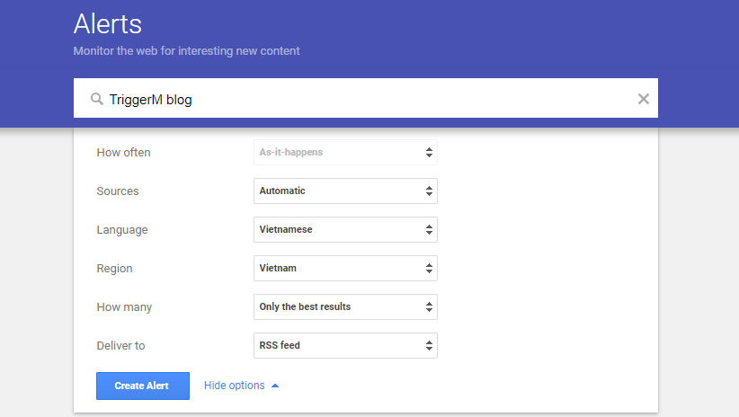Viewport: 739px width, 417px height.
Task: Click the arrows on the Vietnam region dropdown
Action: tap(429, 269)
